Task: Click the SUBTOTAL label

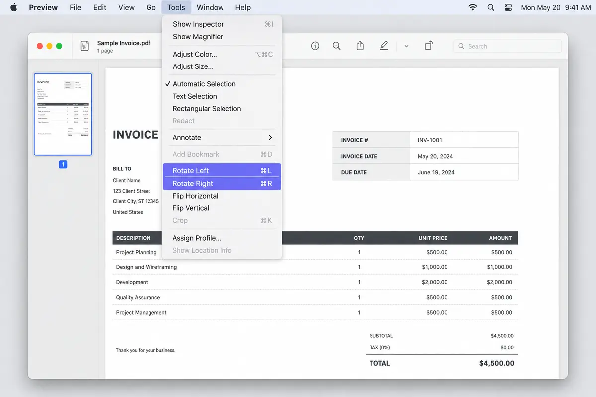Action: [x=381, y=336]
